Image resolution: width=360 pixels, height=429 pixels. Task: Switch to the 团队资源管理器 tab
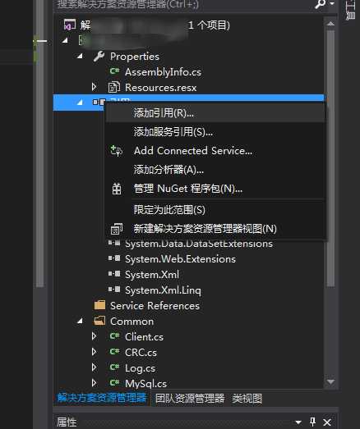click(x=190, y=399)
